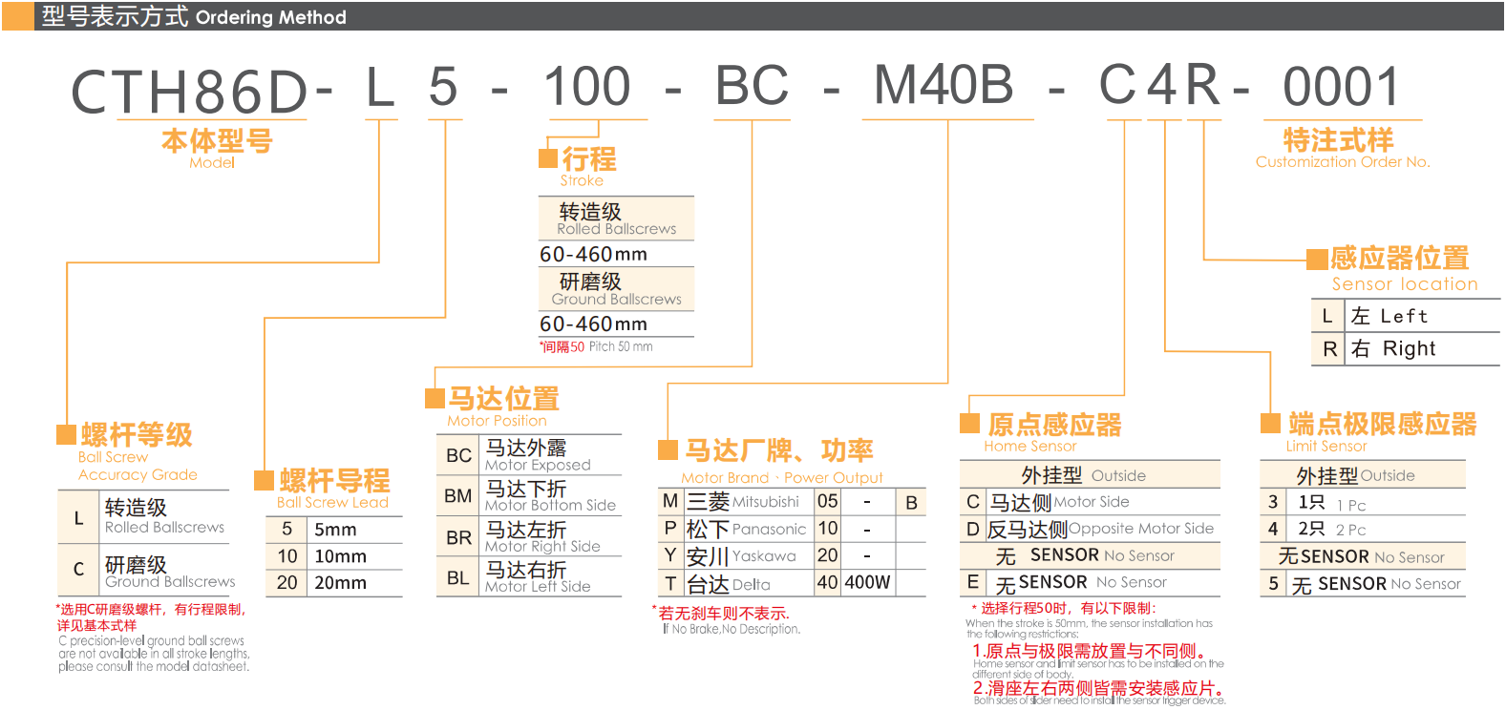
Task: Click the orange square beside 感应器位置
Action: (1317, 259)
